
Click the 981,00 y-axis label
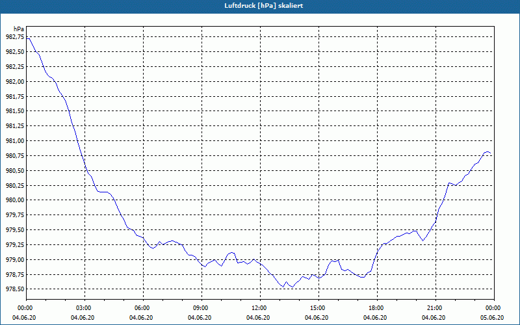pos(15,141)
